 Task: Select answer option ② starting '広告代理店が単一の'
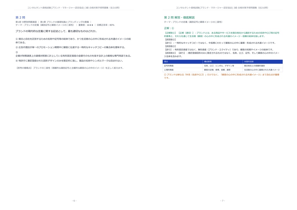[70, 47]
